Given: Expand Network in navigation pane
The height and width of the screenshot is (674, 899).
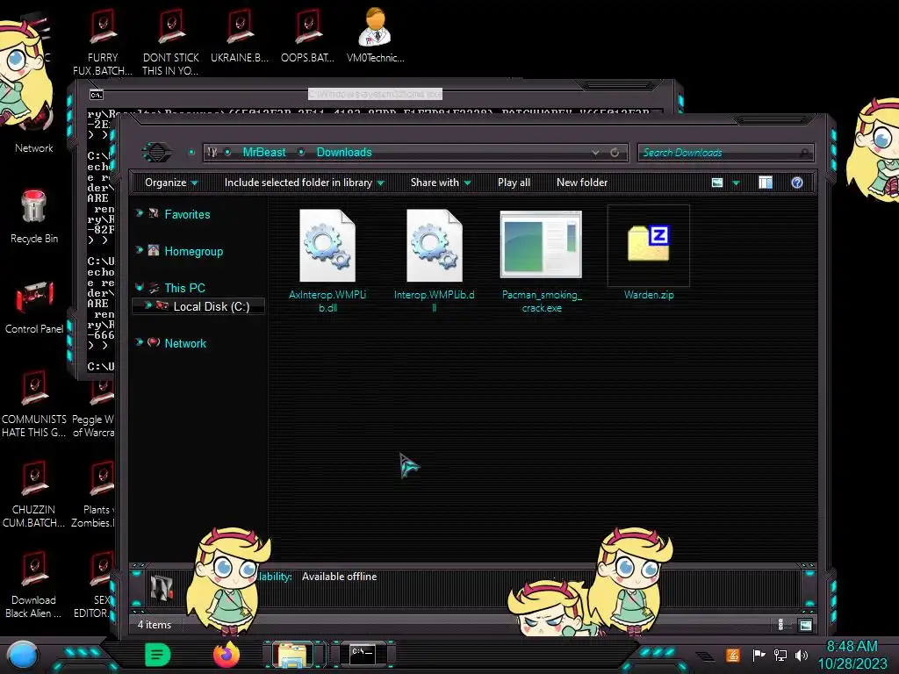Looking at the screenshot, I should 139,342.
